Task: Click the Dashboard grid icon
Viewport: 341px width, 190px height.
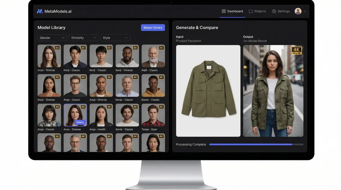Action: tap(224, 11)
